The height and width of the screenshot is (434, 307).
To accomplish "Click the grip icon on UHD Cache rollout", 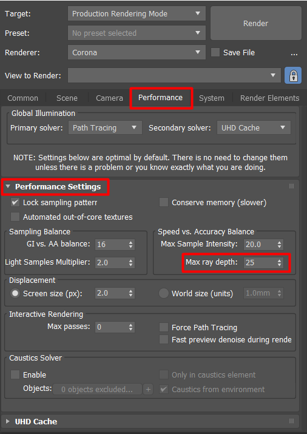I will coord(291,421).
